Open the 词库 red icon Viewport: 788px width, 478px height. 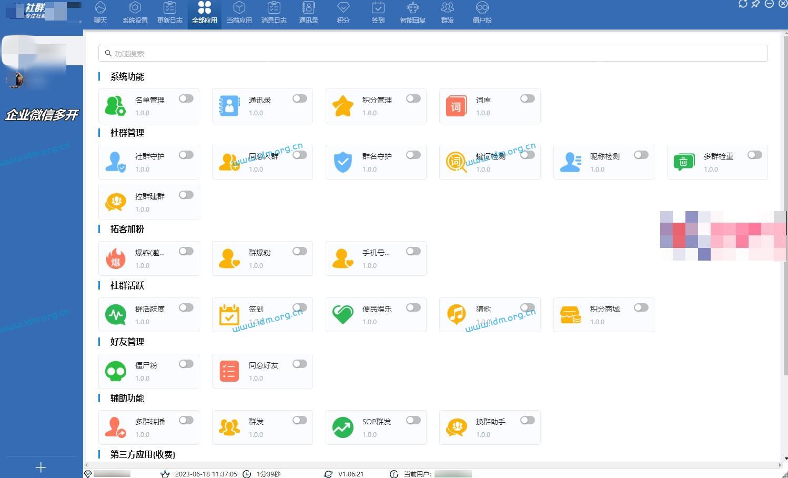click(x=456, y=106)
